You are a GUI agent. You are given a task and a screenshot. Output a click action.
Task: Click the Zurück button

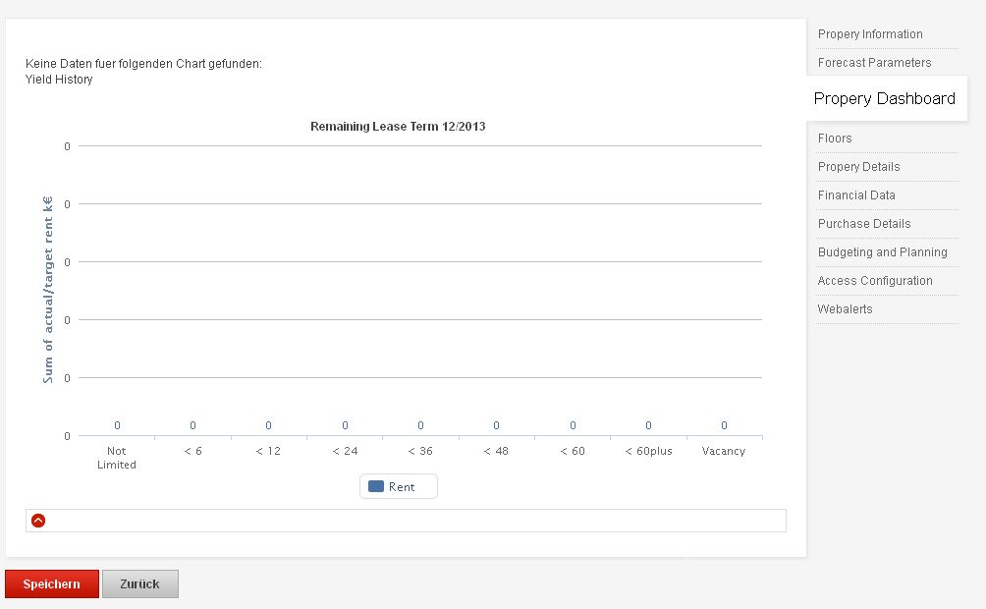pos(139,584)
